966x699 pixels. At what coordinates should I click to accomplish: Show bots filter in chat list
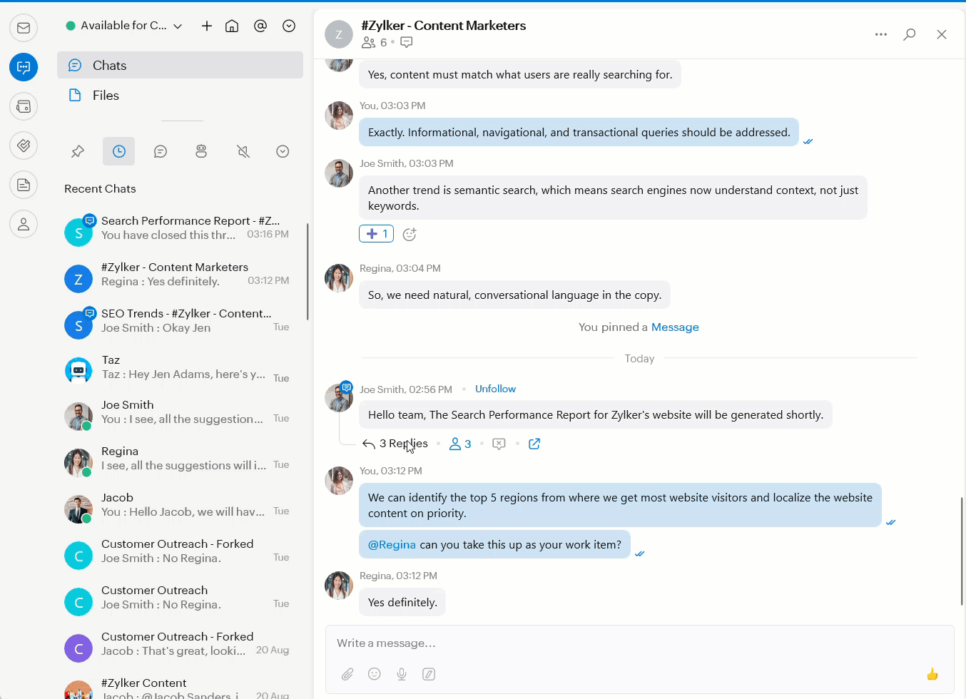point(201,151)
